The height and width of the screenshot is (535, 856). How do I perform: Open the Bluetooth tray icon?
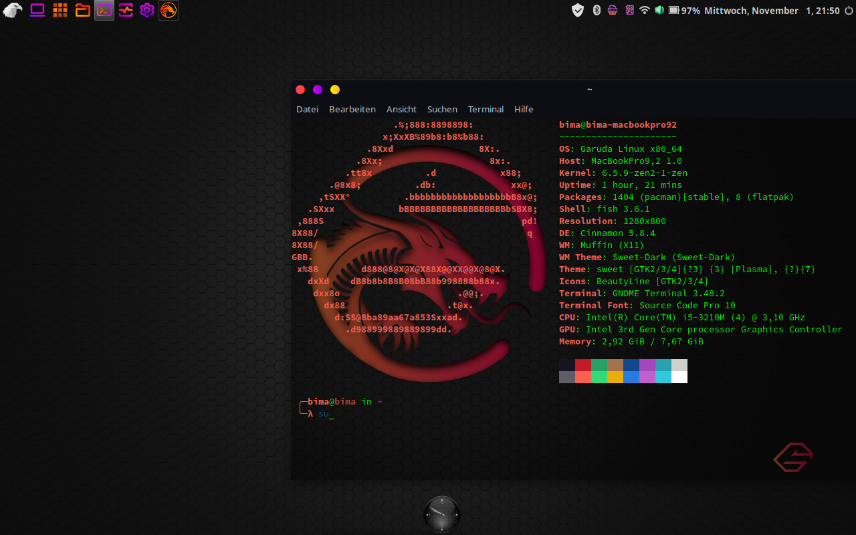point(597,10)
